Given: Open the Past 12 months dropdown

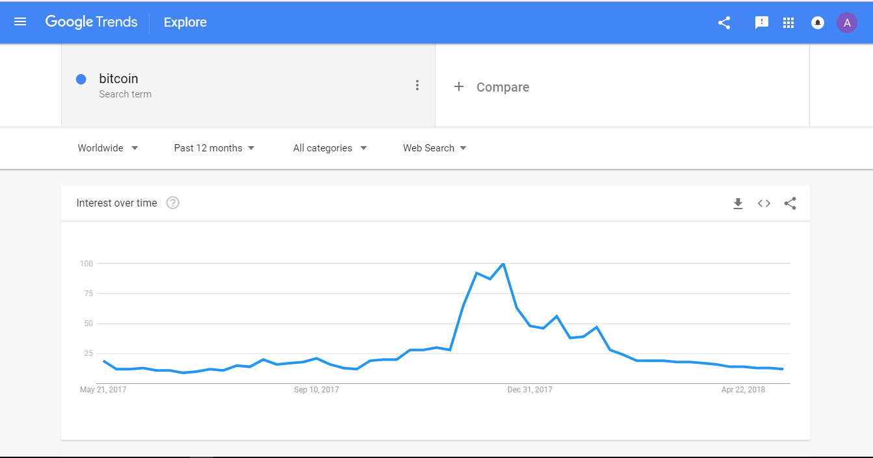Looking at the screenshot, I should pyautogui.click(x=215, y=148).
